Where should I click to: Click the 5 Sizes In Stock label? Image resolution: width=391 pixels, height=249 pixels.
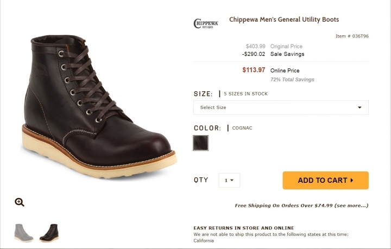click(245, 94)
